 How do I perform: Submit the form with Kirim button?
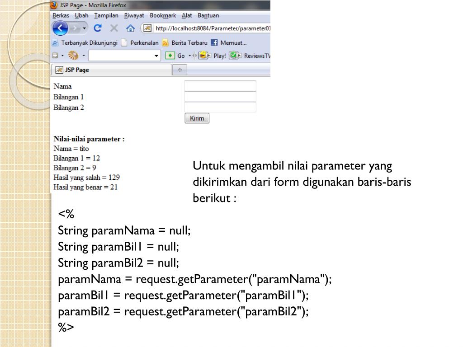tap(197, 118)
